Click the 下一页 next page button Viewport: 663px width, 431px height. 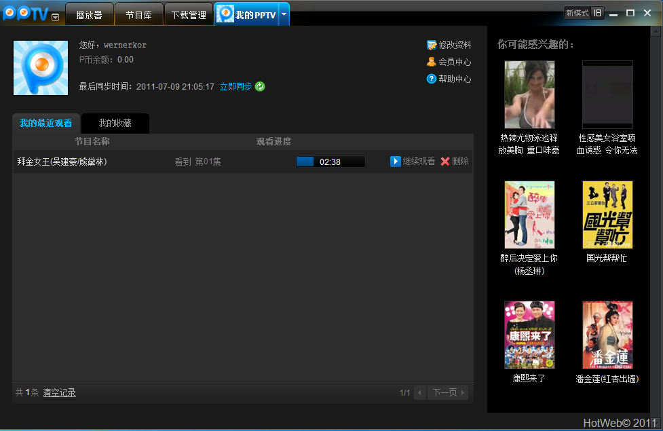(448, 392)
